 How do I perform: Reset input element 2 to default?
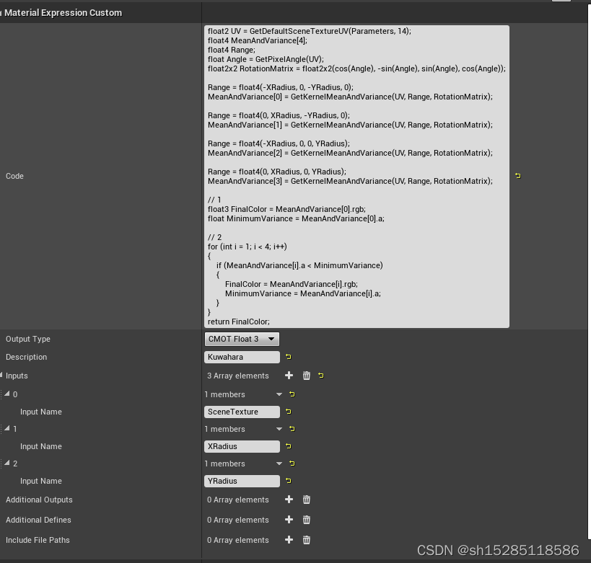pos(292,464)
